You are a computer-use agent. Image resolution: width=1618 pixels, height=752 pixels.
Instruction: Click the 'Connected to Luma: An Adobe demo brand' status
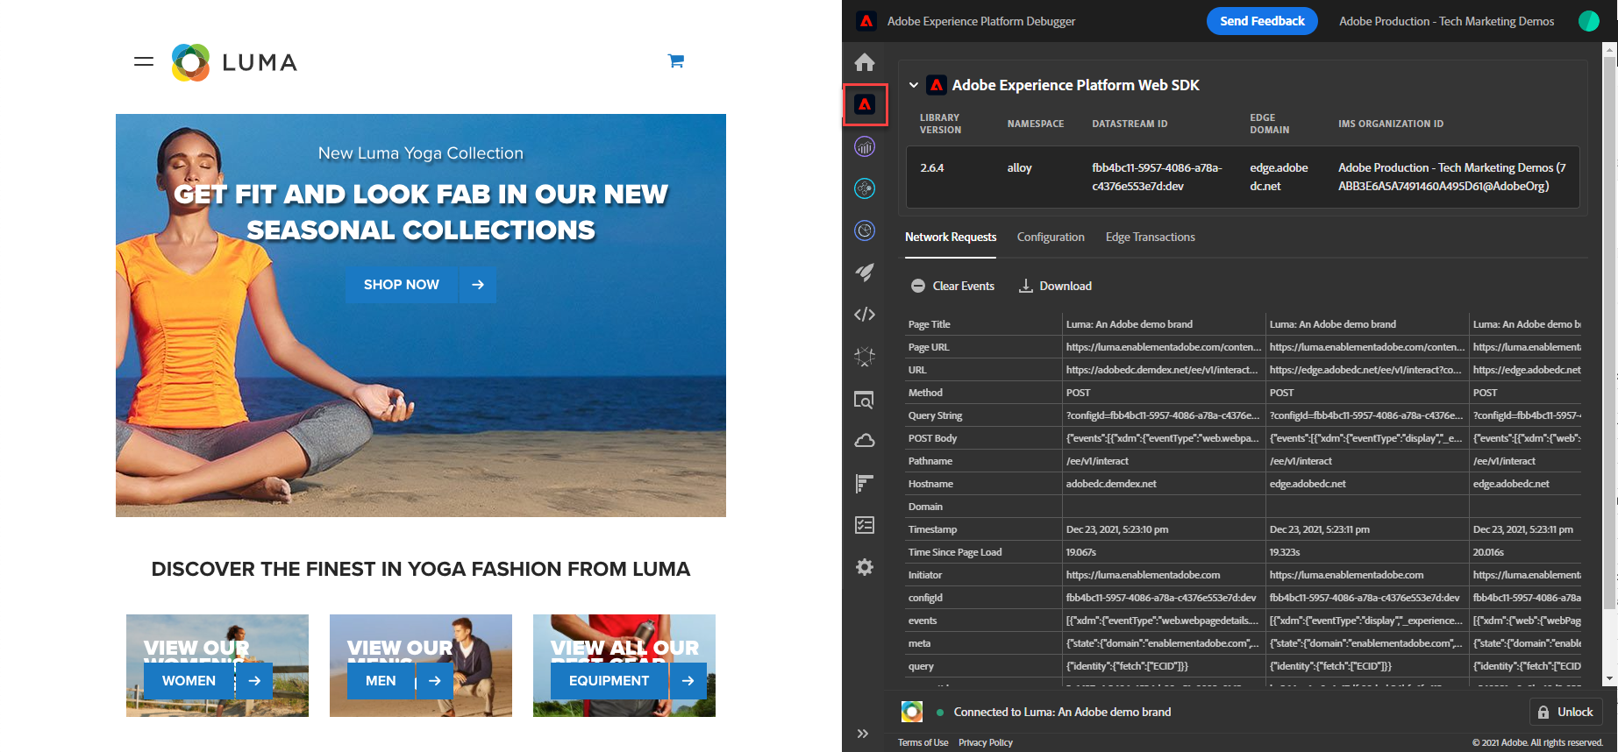click(1062, 712)
